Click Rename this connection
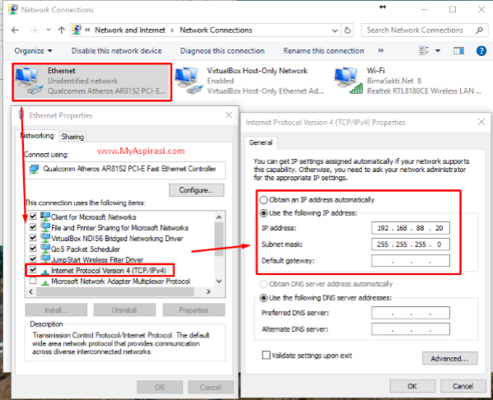The height and width of the screenshot is (400, 493). point(323,51)
